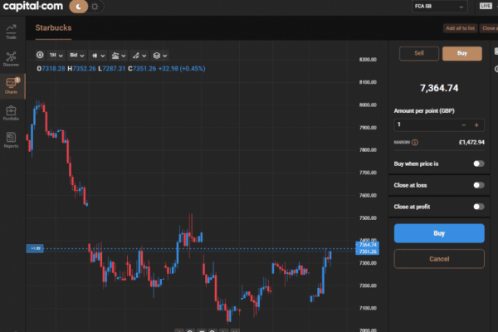This screenshot has width=498, height=332.
Task: Open the Discover section in sidebar
Action: (x=11, y=59)
